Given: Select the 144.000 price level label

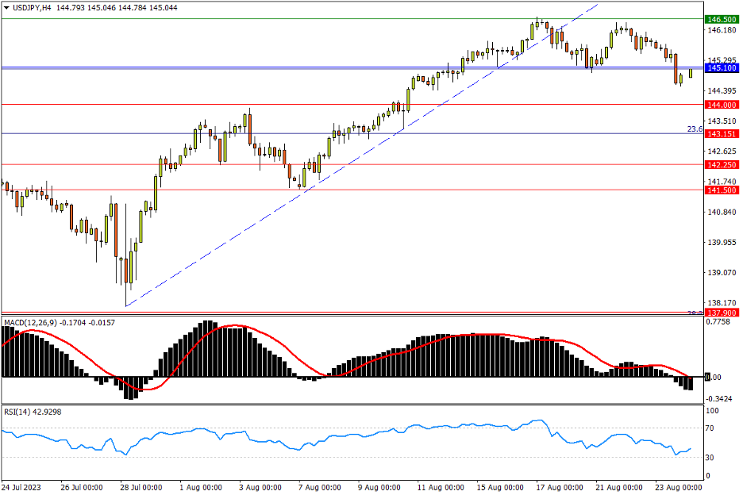Looking at the screenshot, I should [722, 105].
